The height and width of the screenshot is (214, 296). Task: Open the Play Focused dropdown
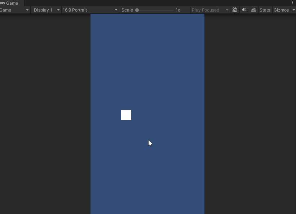(210, 10)
